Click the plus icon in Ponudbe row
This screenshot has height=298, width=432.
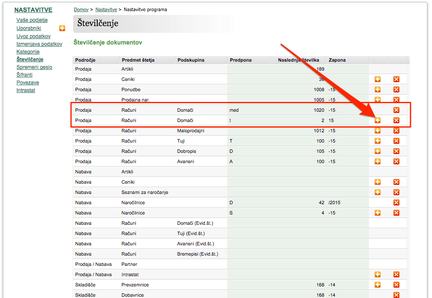click(378, 89)
